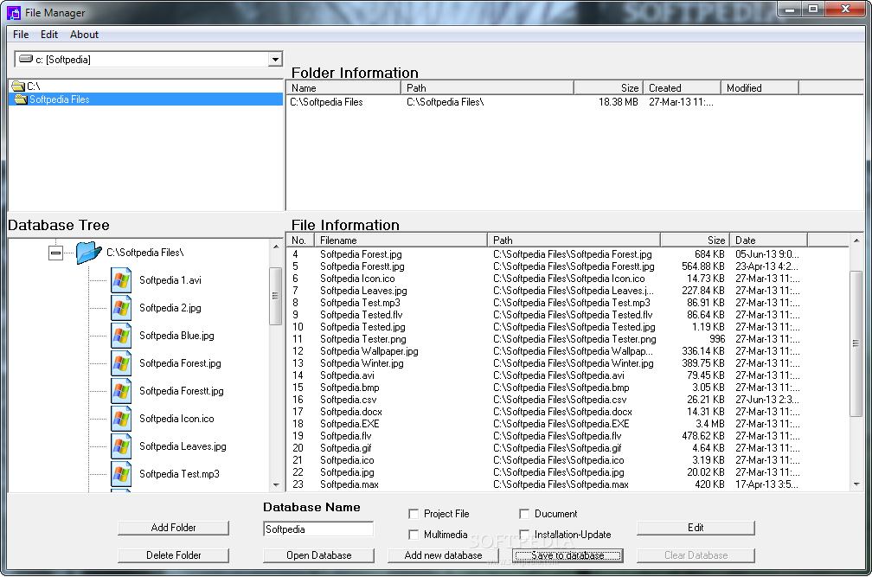The width and height of the screenshot is (872, 577).
Task: Click the No. column header
Action: pos(300,240)
